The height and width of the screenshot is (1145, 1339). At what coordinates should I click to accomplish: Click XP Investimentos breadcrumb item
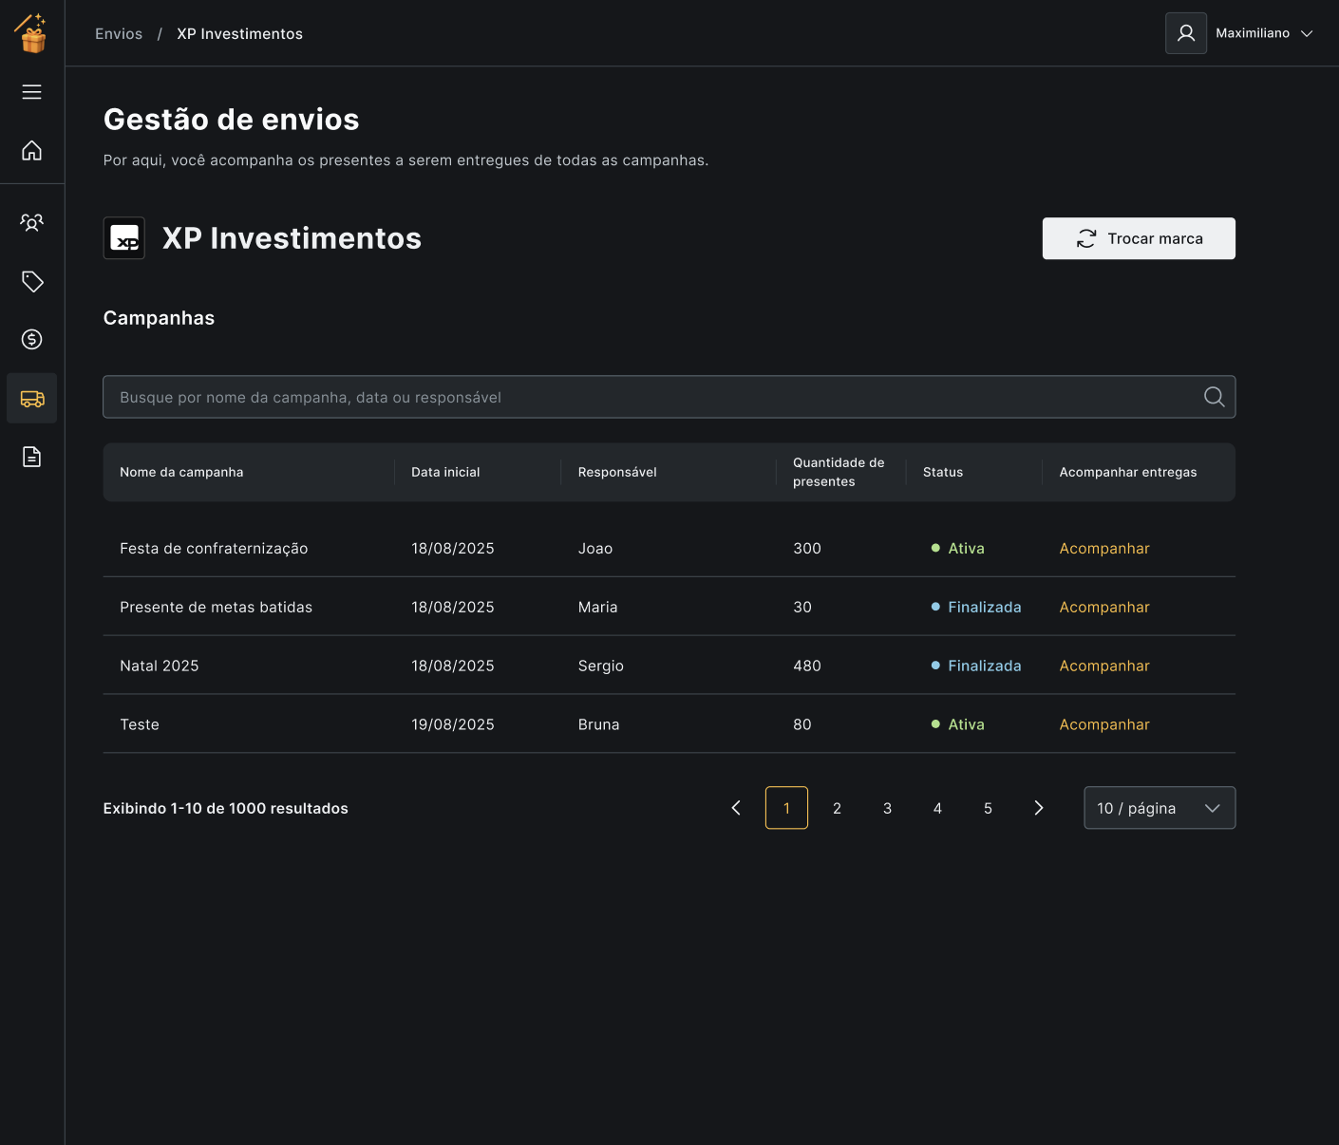pos(239,33)
